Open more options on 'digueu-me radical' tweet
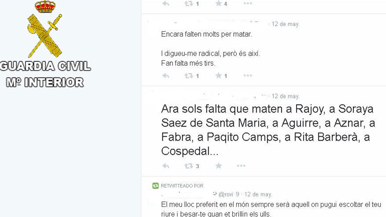Viewport: 386px width, 217px height. tap(248, 75)
